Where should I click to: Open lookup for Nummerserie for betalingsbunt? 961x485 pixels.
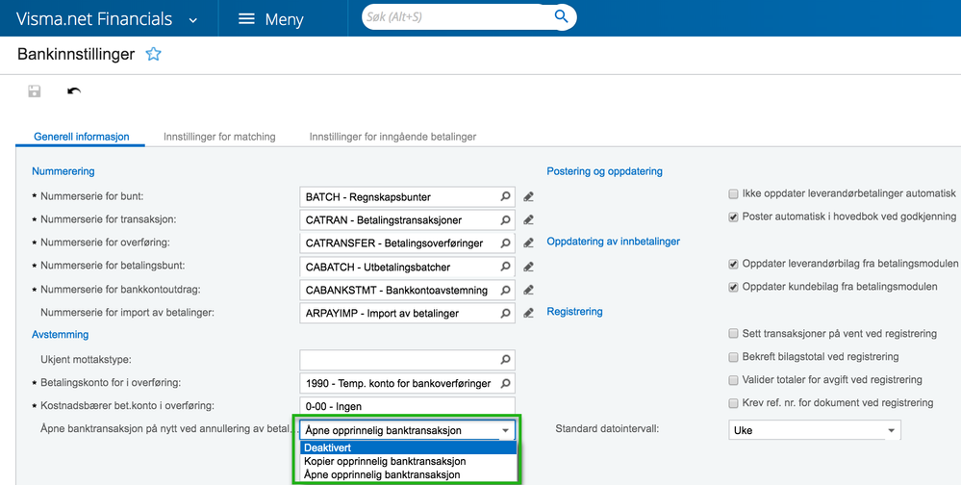pyautogui.click(x=506, y=267)
